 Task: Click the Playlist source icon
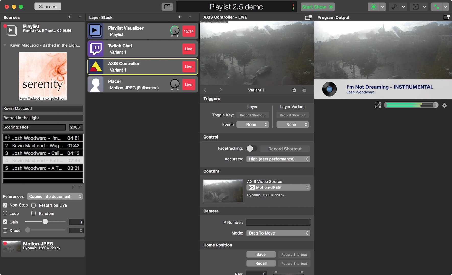coord(11,30)
